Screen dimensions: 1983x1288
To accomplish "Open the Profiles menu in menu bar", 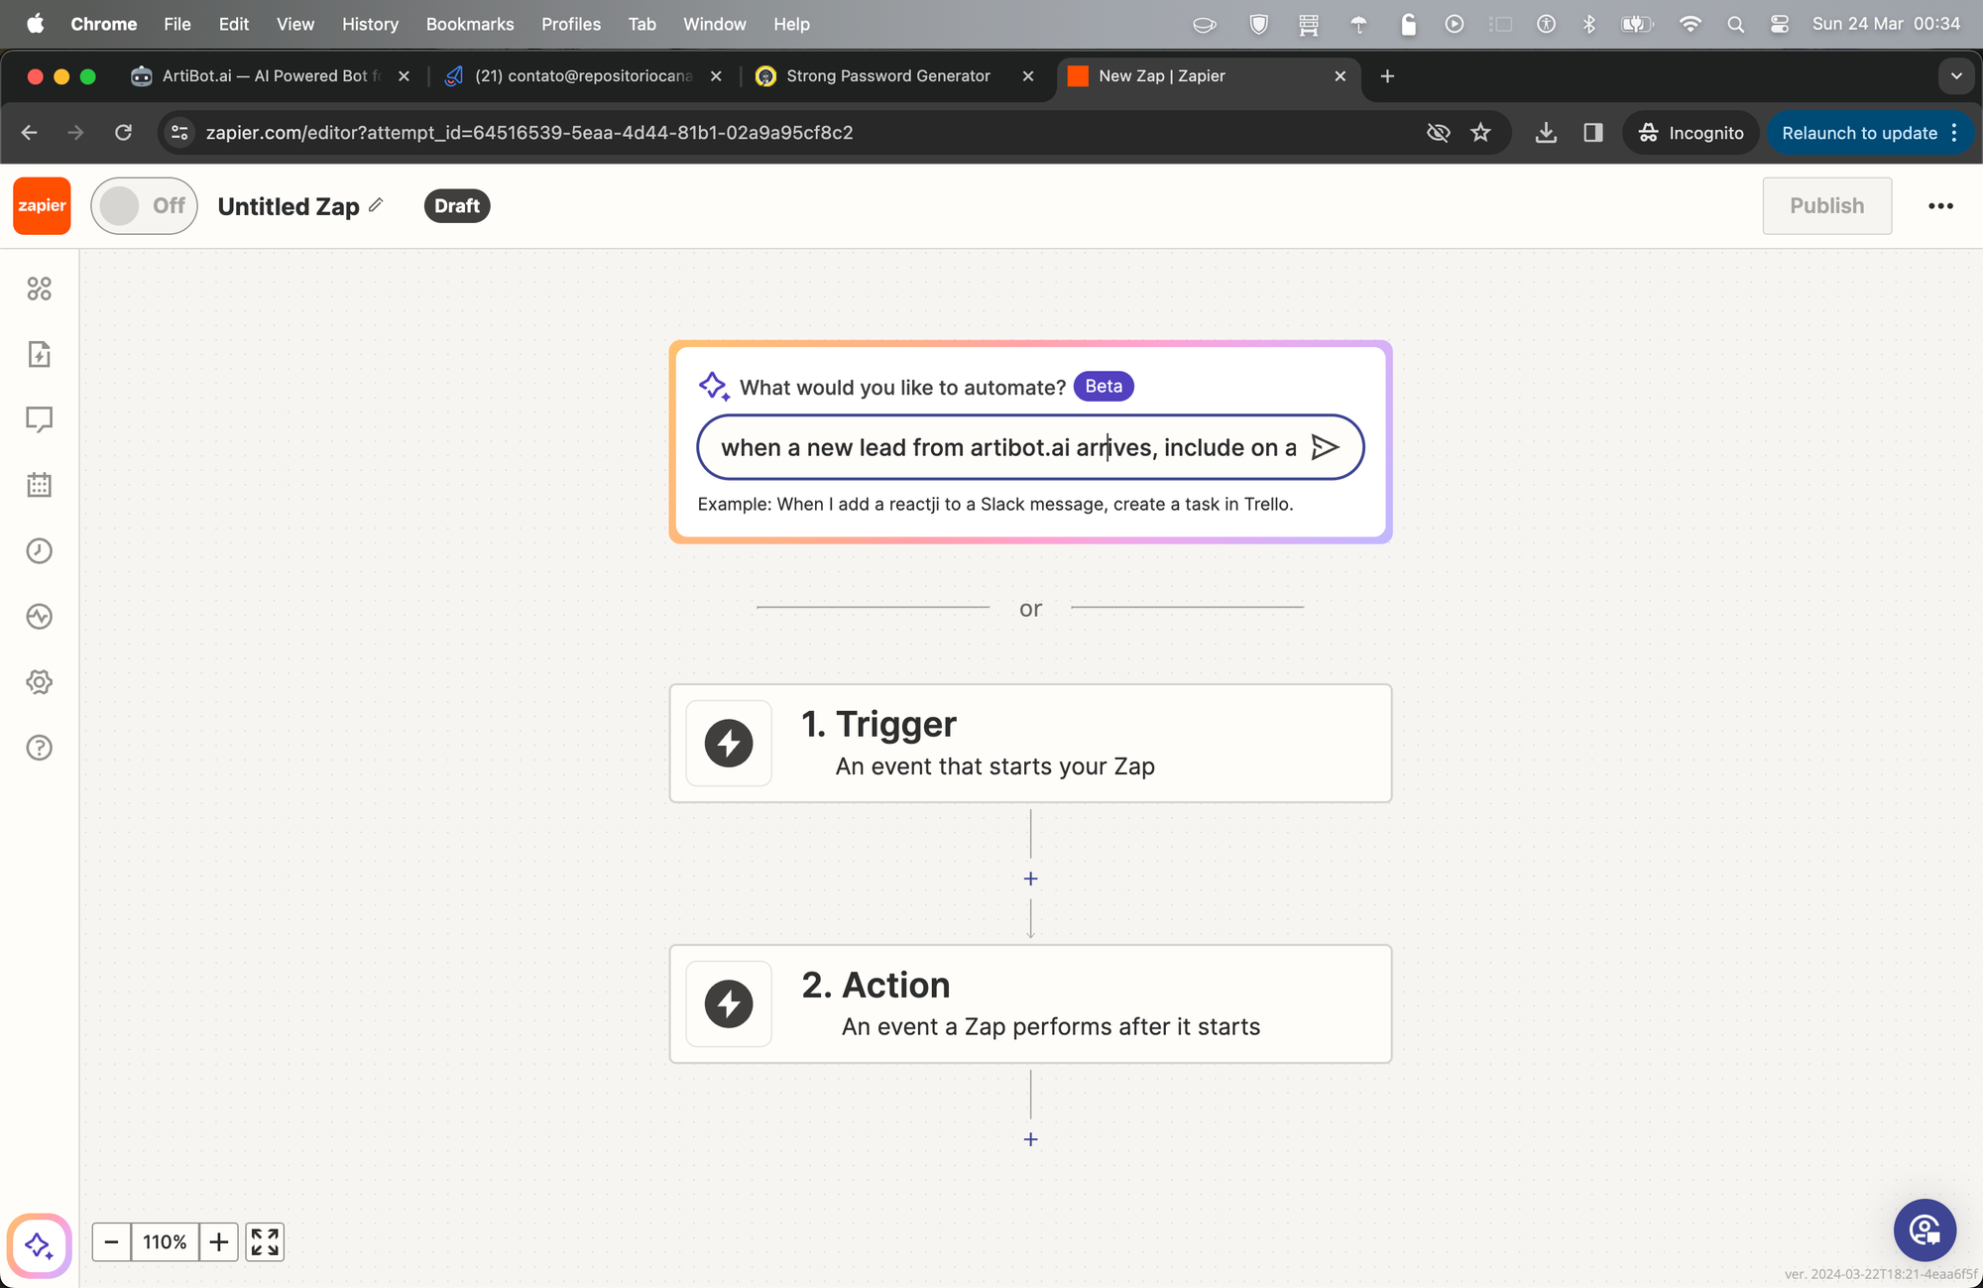I will [x=571, y=24].
